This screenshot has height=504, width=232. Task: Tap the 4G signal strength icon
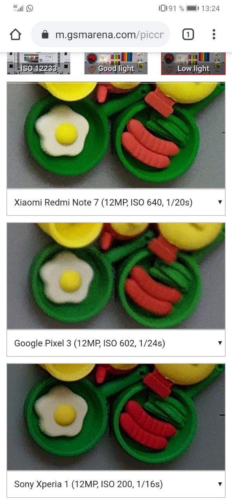pyautogui.click(x=18, y=8)
